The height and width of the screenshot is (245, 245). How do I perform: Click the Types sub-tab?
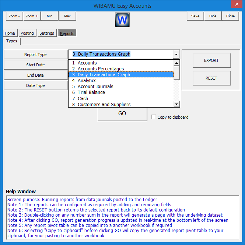[x=12, y=41]
